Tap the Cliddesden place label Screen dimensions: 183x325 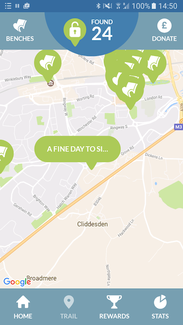coord(92,224)
